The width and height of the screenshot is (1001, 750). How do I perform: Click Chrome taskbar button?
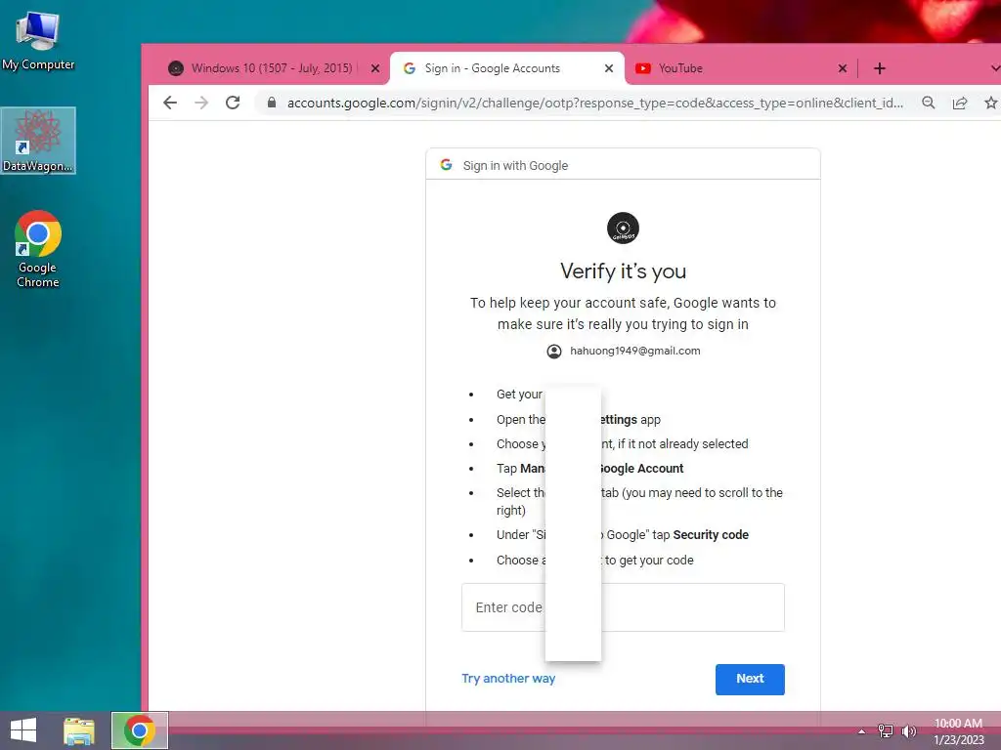(140, 730)
